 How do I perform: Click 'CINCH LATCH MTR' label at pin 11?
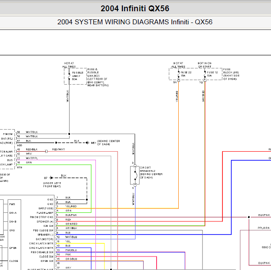[x=41, y=243]
